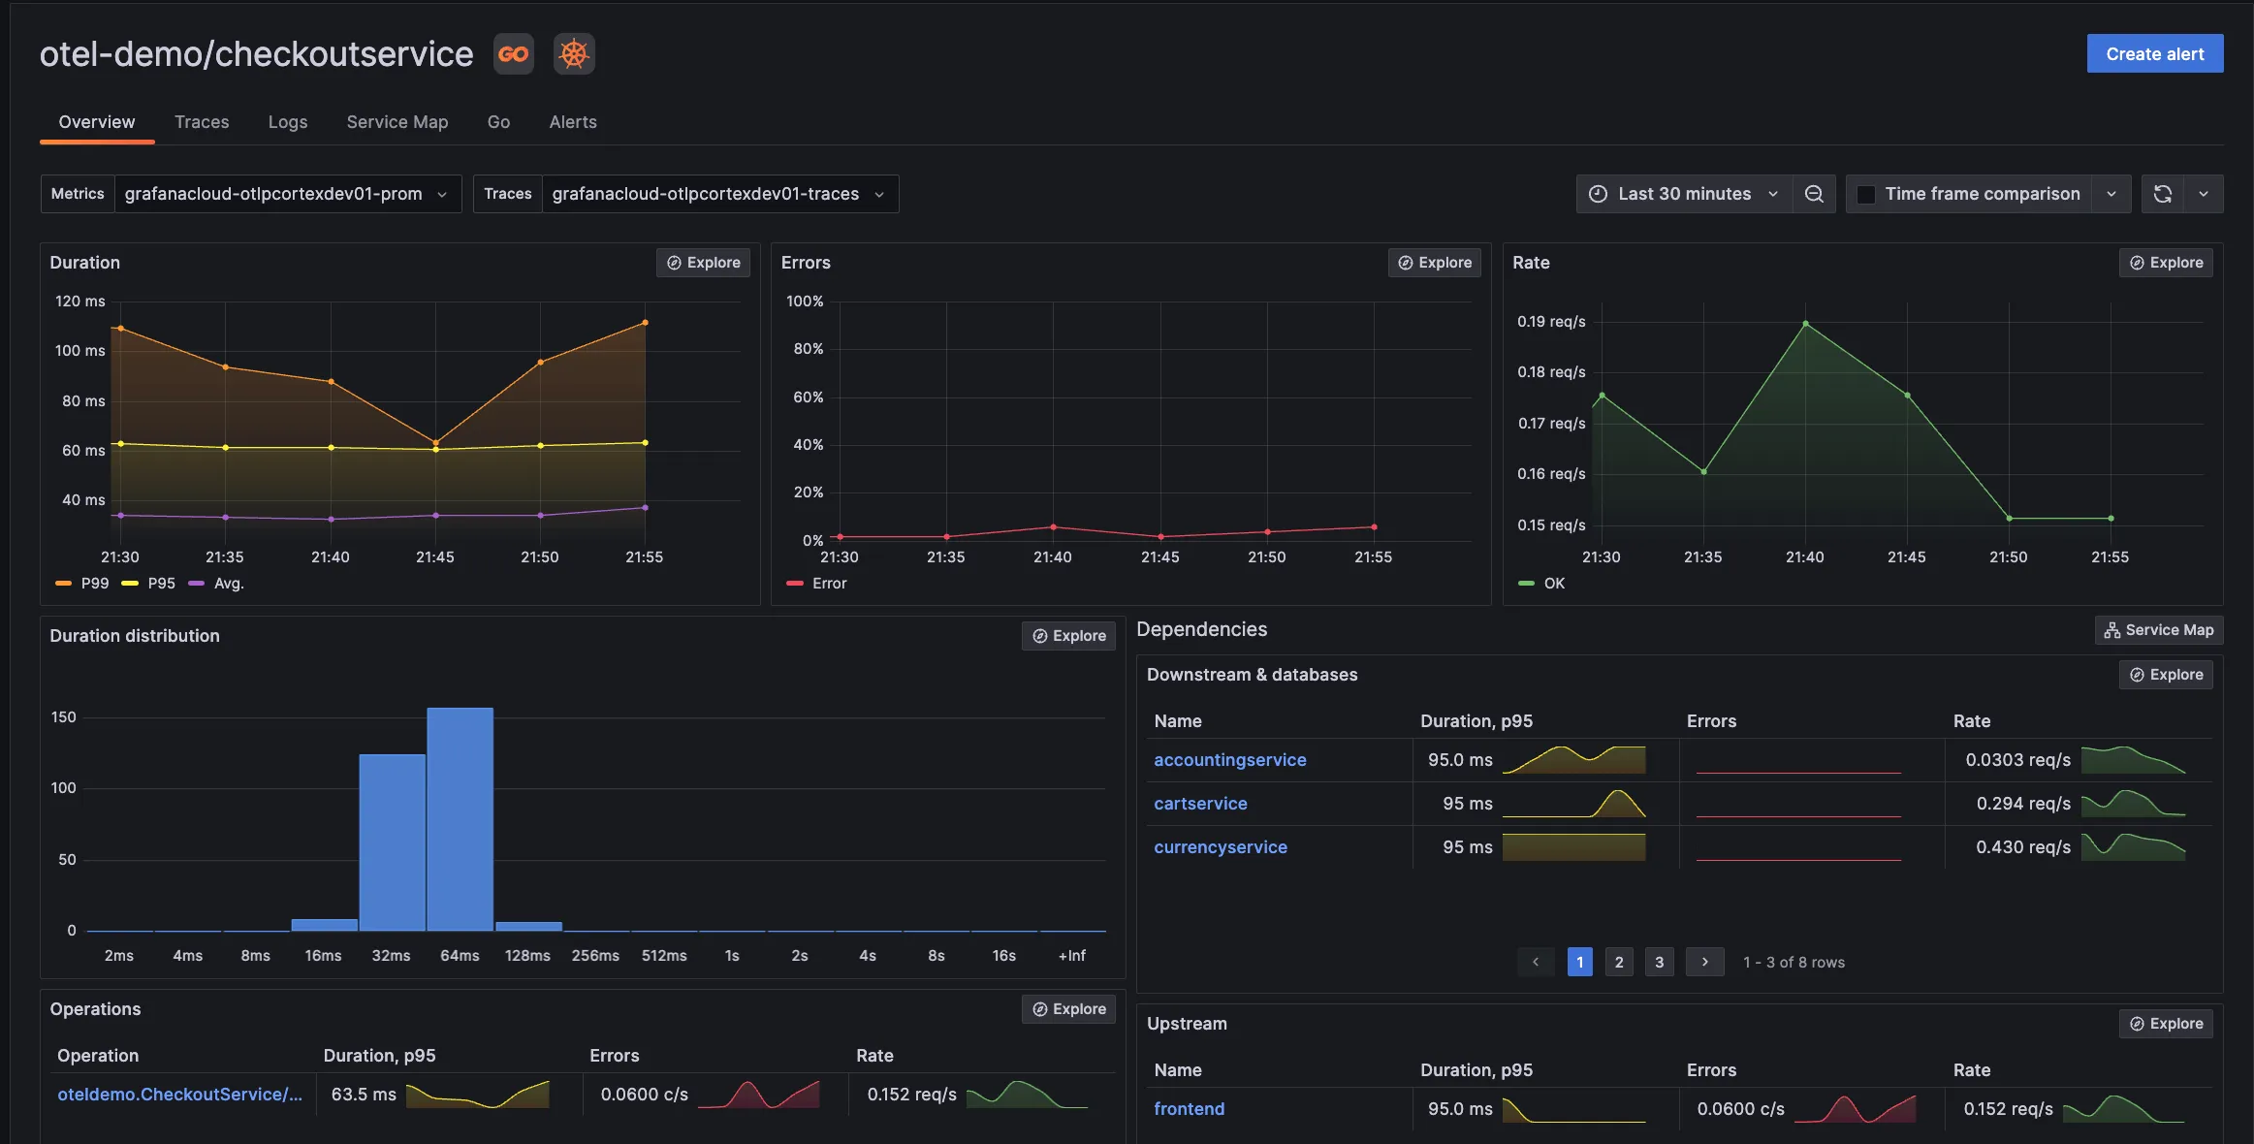Click the refresh icon for dashboard

coord(2164,193)
